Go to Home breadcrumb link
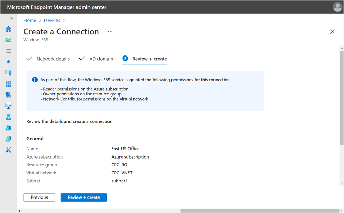This screenshot has height=213, width=344. click(30, 20)
